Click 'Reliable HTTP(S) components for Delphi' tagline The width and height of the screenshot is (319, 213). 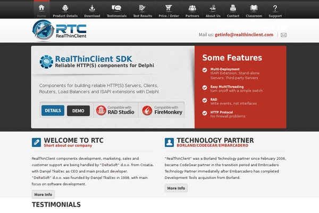click(x=104, y=65)
